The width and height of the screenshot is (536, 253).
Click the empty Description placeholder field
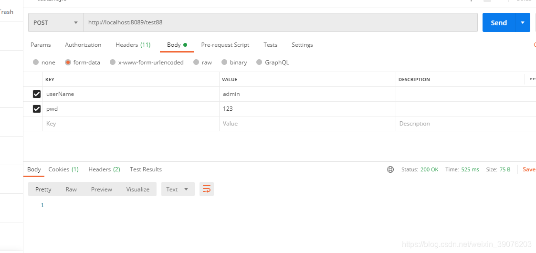[x=466, y=124]
